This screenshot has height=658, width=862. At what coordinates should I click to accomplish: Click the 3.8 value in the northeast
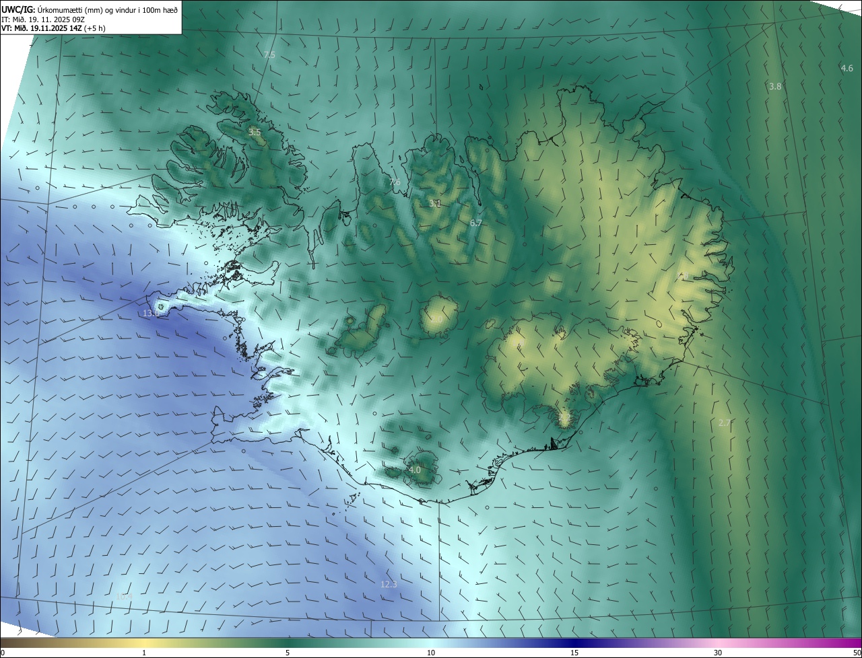[775, 86]
